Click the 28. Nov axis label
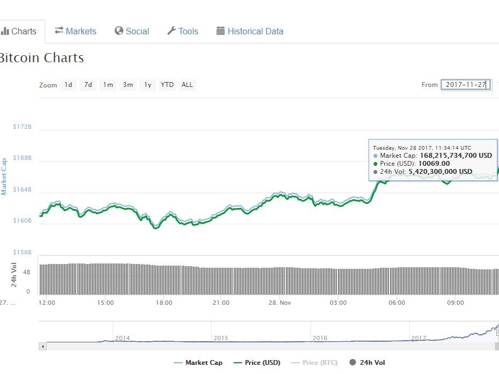Image resolution: width=499 pixels, height=374 pixels. point(280,303)
